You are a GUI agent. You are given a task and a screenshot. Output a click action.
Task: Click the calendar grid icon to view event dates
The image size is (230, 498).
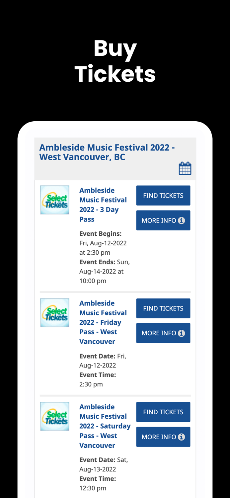point(185,168)
